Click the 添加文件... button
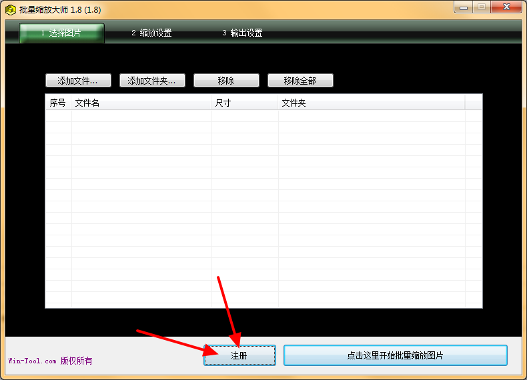The image size is (527, 380). point(78,81)
